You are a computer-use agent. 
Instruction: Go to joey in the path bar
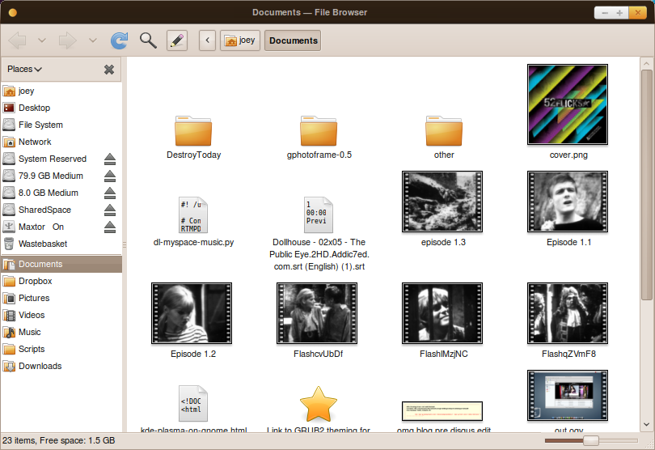click(240, 40)
